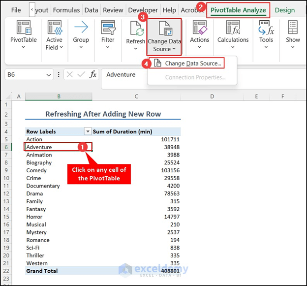307x286 pixels.
Task: Select the Animation cell
Action: [x=59, y=155]
